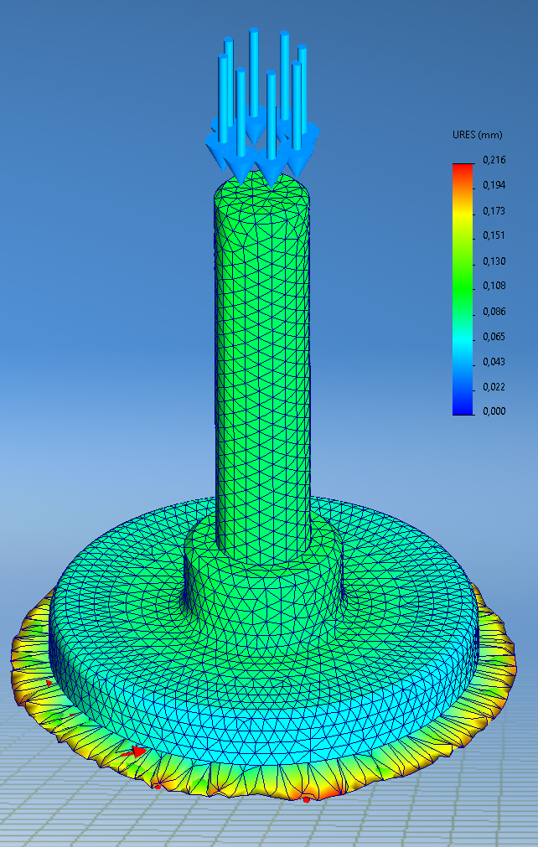Click the legend value 0,108

point(494,286)
